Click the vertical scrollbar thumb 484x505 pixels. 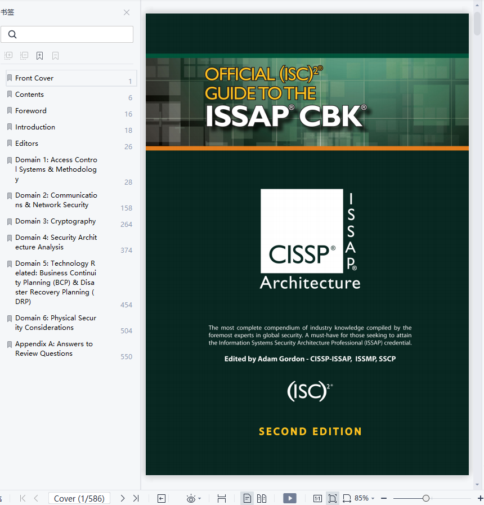tap(477, 23)
